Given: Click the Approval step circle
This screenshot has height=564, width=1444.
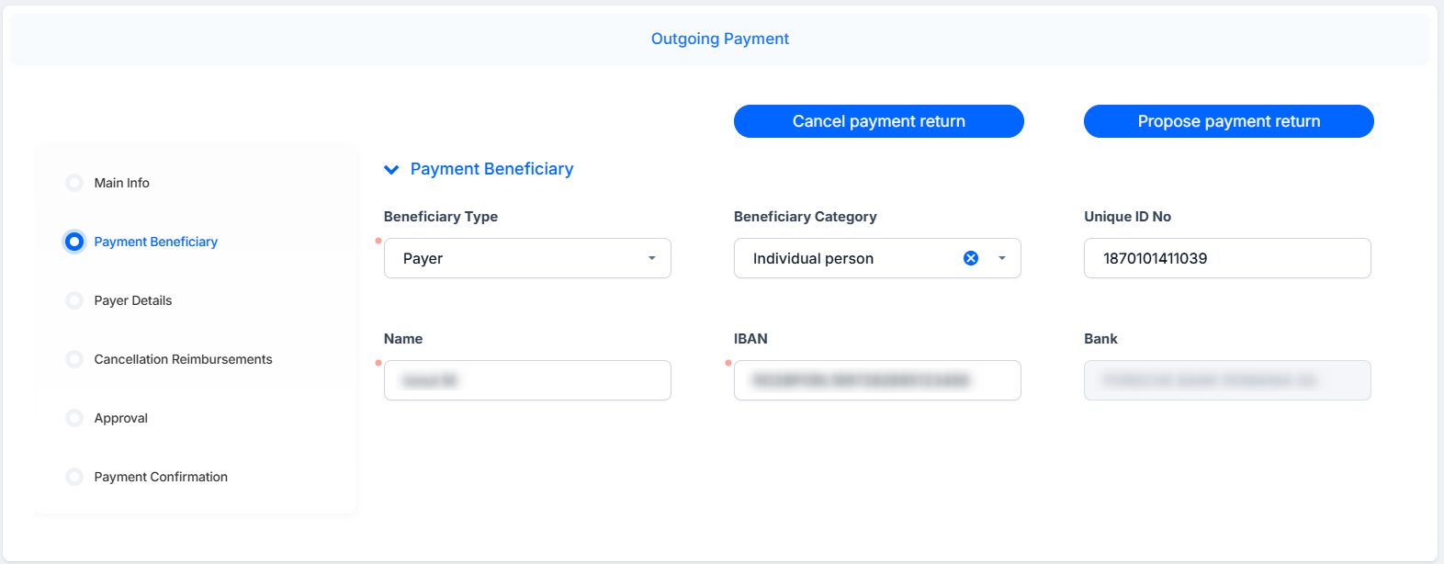Looking at the screenshot, I should (x=74, y=418).
